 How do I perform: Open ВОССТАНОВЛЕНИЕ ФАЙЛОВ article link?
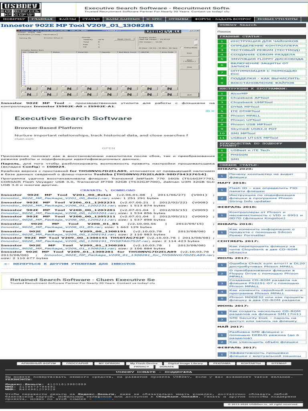click(262, 83)
